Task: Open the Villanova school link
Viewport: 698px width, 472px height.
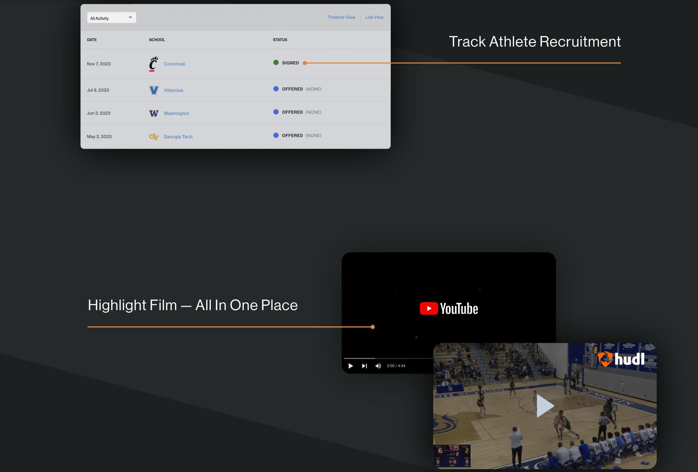Action: (x=173, y=90)
